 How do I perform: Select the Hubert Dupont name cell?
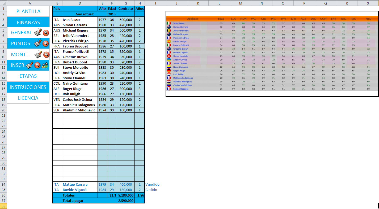pos(80,62)
